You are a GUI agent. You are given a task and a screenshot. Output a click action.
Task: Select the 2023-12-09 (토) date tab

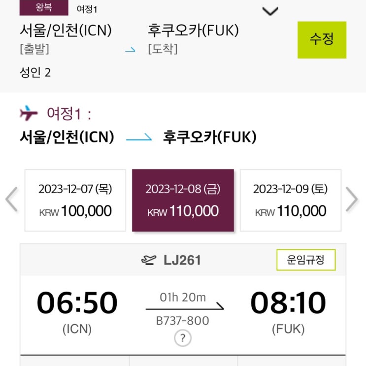click(290, 200)
